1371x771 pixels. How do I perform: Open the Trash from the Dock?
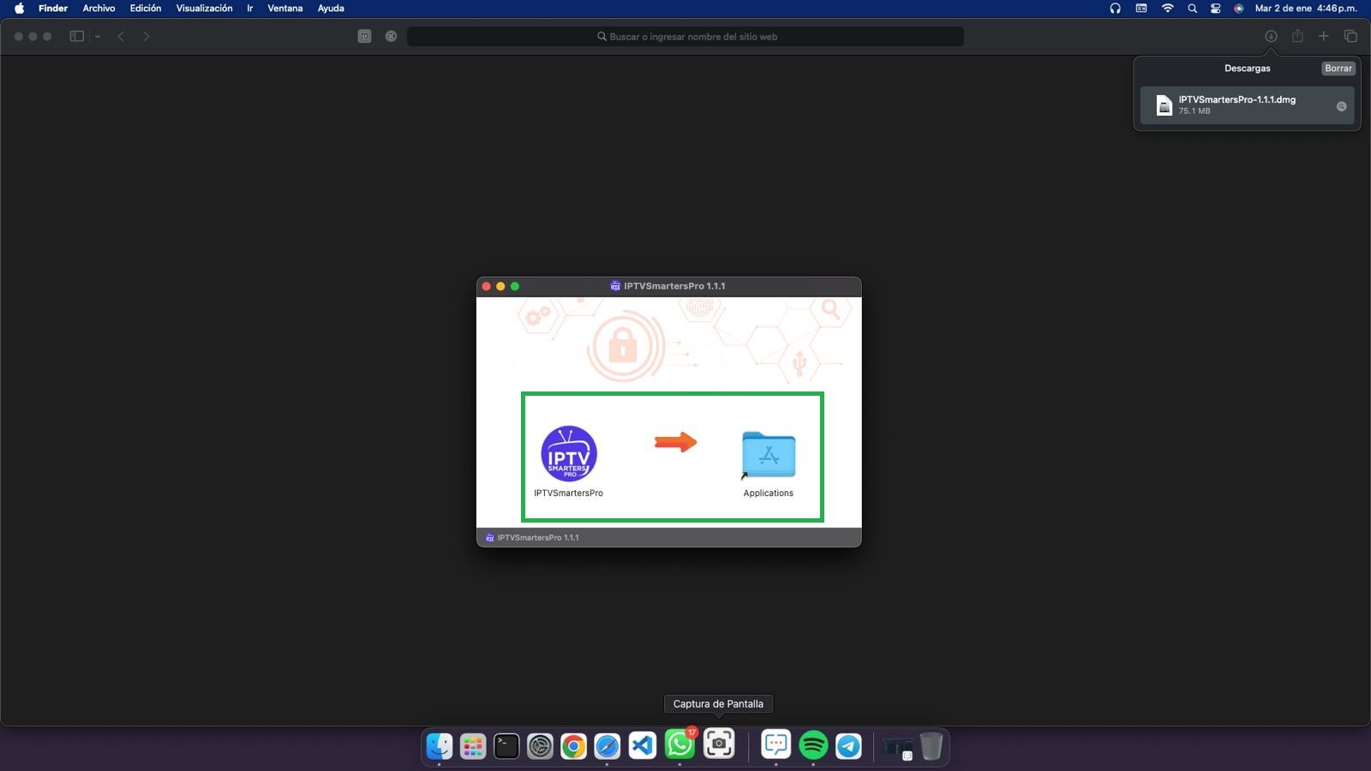click(931, 746)
